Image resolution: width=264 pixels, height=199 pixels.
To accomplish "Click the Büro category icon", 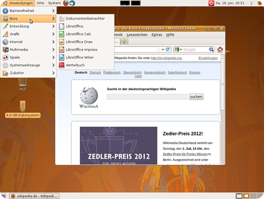I will click(5, 18).
